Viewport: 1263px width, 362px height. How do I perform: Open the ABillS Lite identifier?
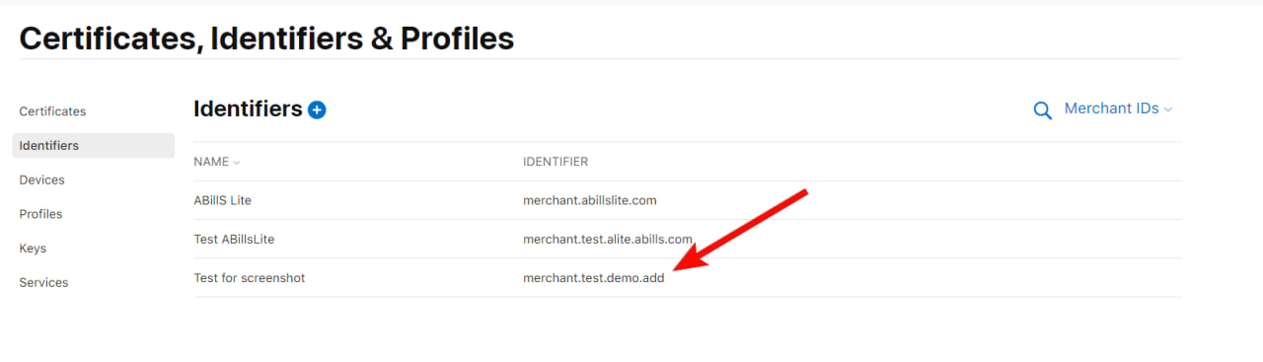[x=222, y=200]
